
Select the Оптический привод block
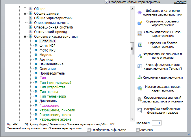(x=51, y=32)
